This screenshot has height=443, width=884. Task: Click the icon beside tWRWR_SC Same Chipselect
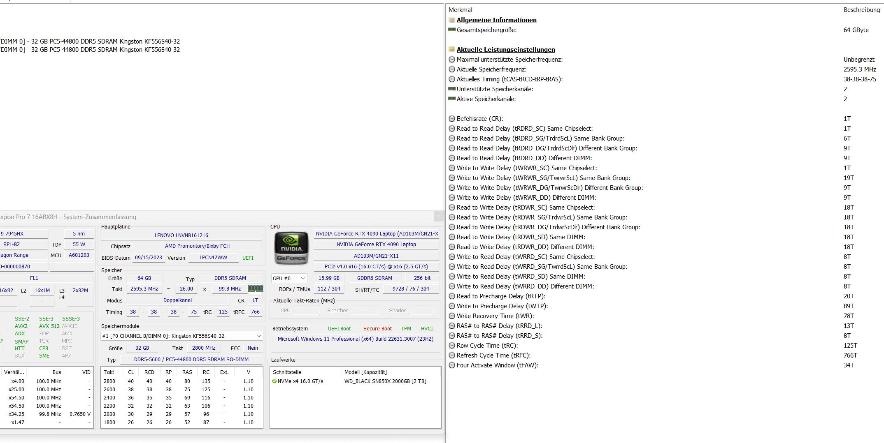(452, 168)
